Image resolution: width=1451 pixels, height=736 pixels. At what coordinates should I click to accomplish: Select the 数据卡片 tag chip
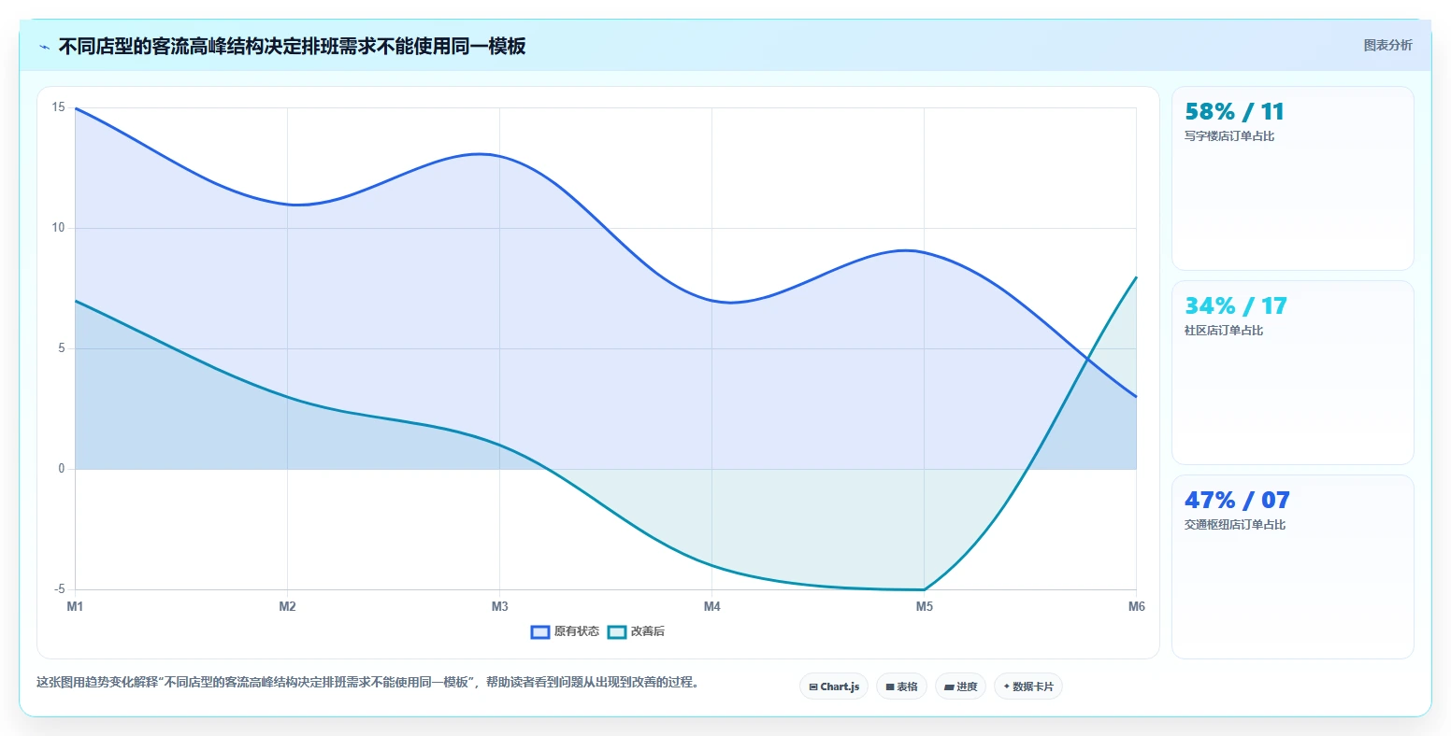point(1028,686)
